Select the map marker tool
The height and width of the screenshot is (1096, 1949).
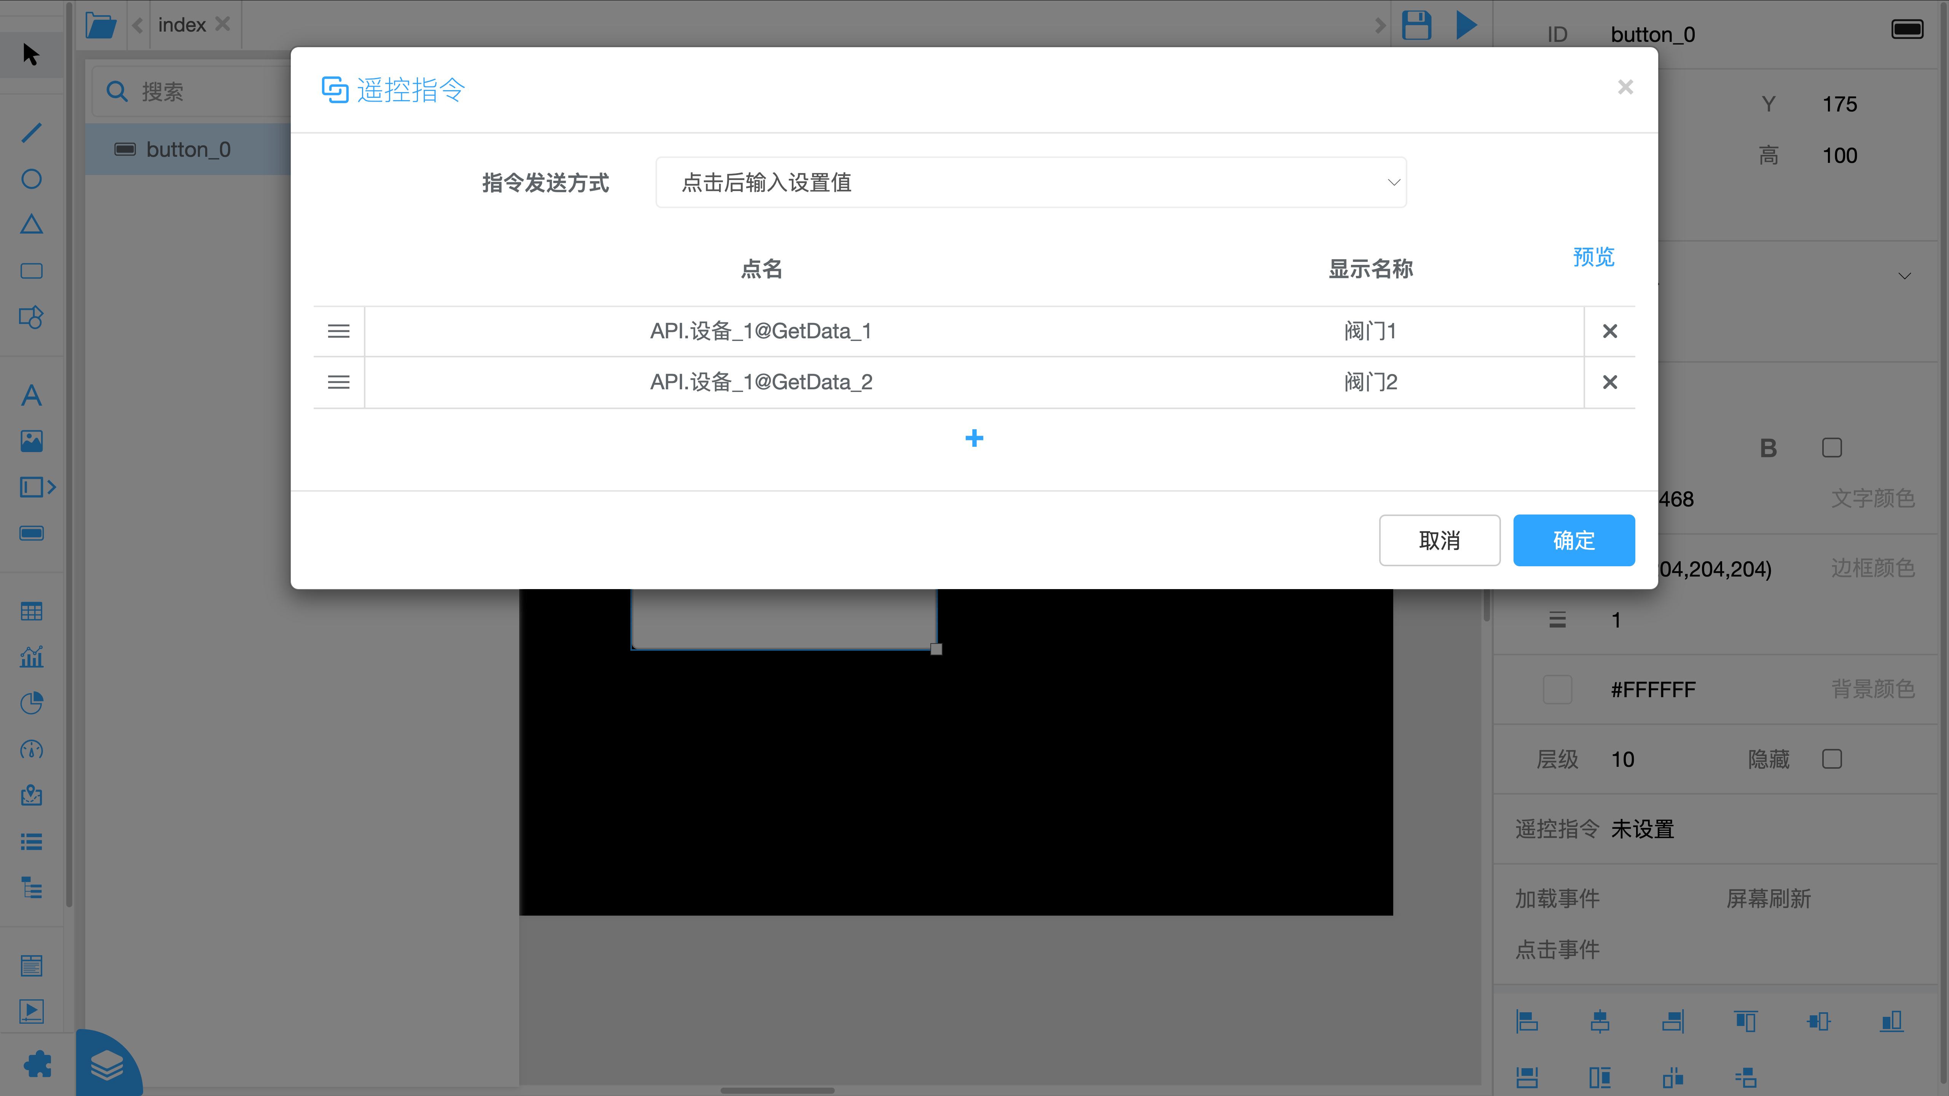[31, 796]
